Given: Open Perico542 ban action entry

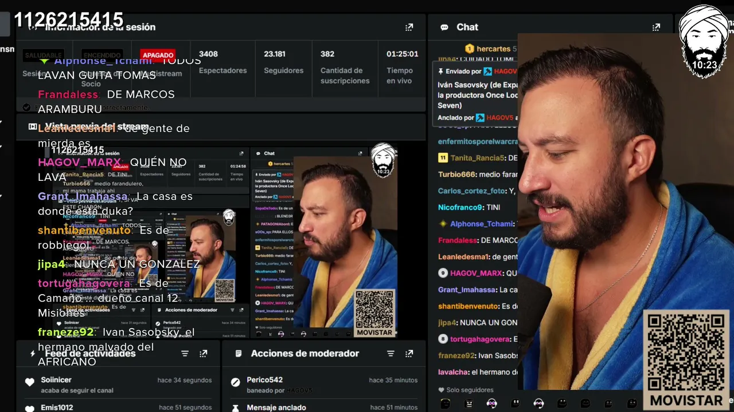Looking at the screenshot, I should (324, 385).
